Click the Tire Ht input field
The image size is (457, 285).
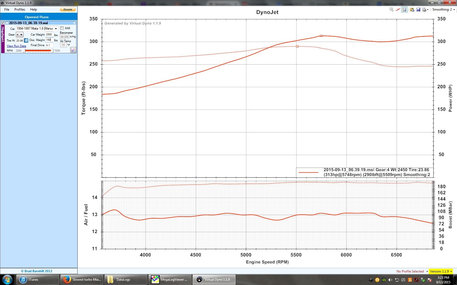20,40
